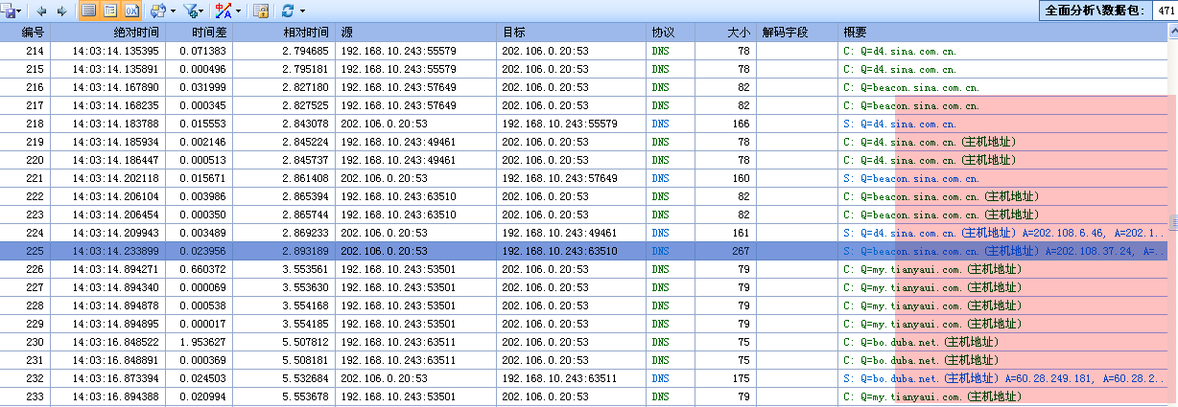Click absolute time 14:03:14.135395
The height and width of the screenshot is (407, 1178).
point(116,51)
